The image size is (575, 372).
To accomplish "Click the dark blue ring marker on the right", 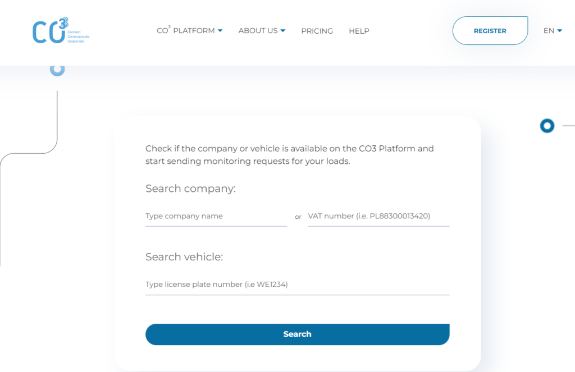I will point(547,126).
